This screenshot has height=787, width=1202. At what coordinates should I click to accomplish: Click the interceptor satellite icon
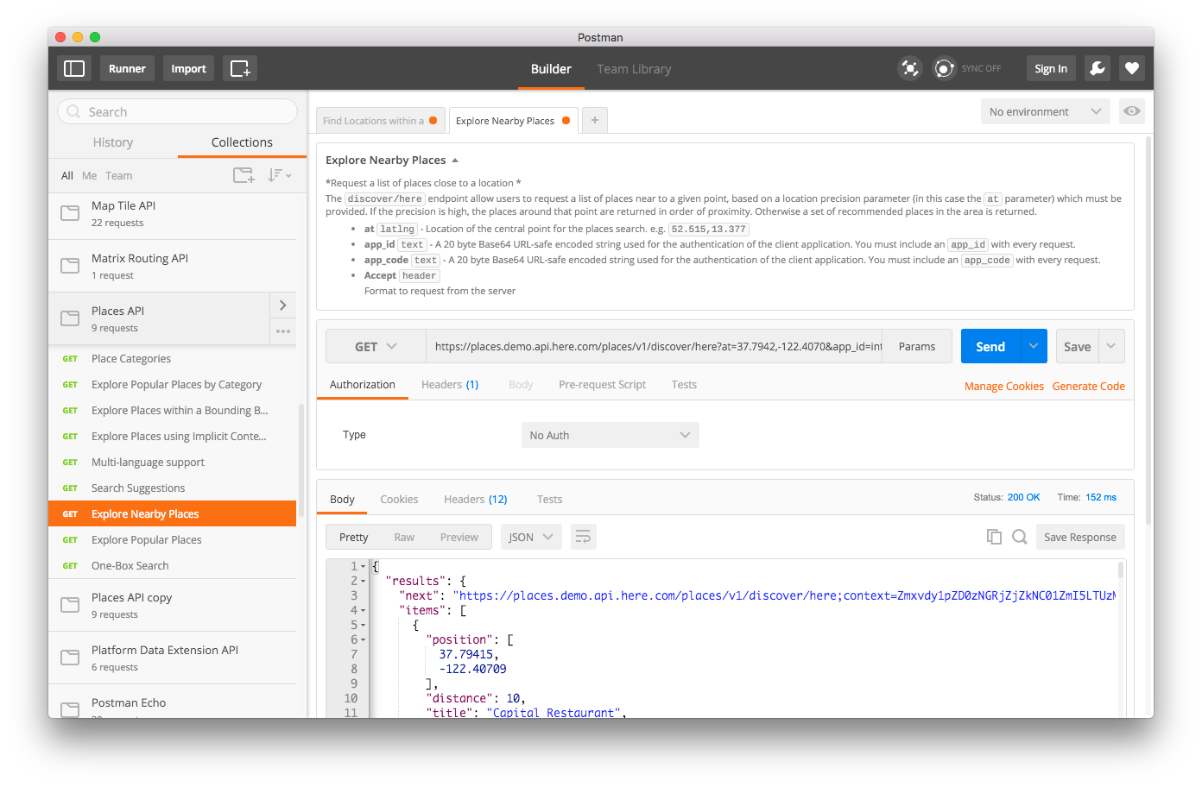(x=910, y=68)
